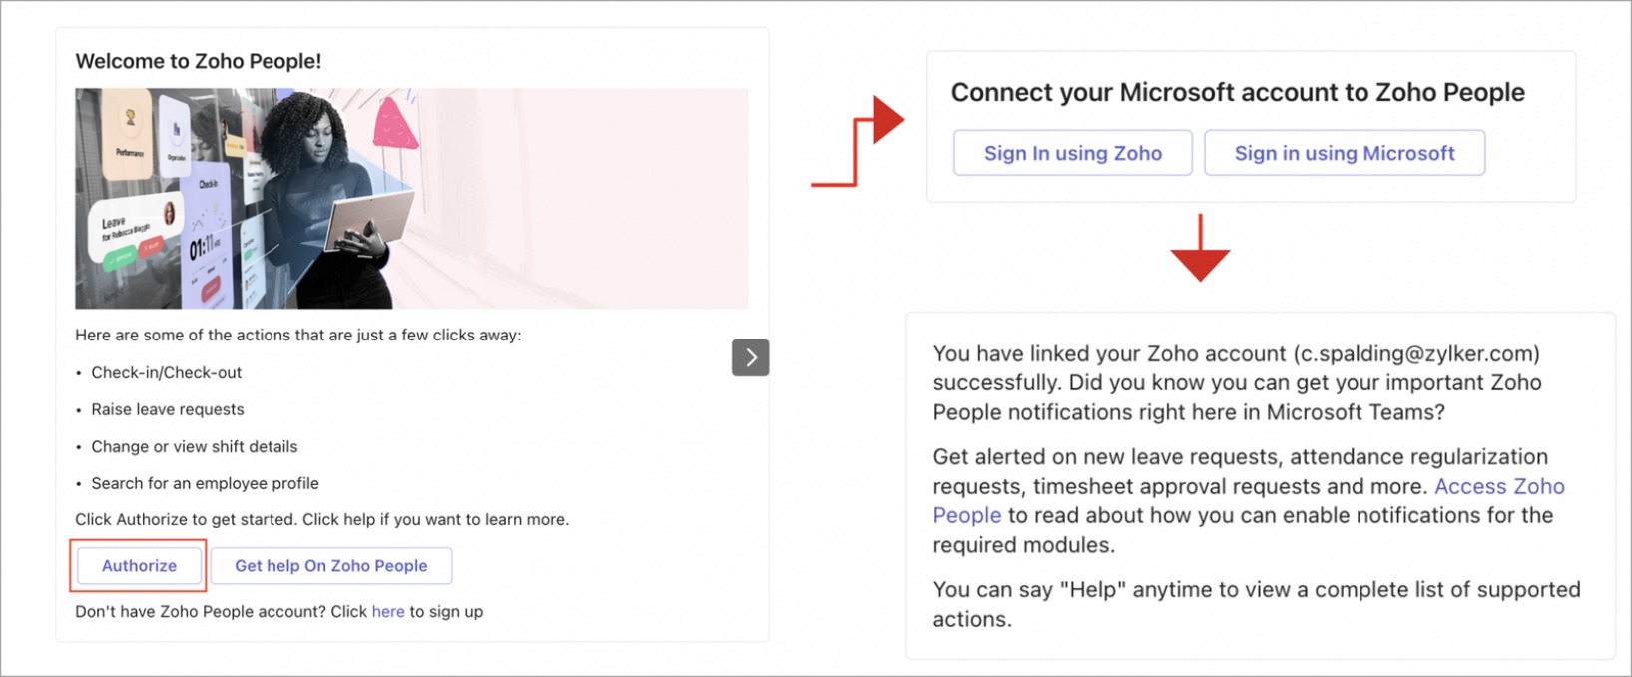Click the red downward arrow
Viewport: 1632px width, 677px height.
pyautogui.click(x=1200, y=260)
